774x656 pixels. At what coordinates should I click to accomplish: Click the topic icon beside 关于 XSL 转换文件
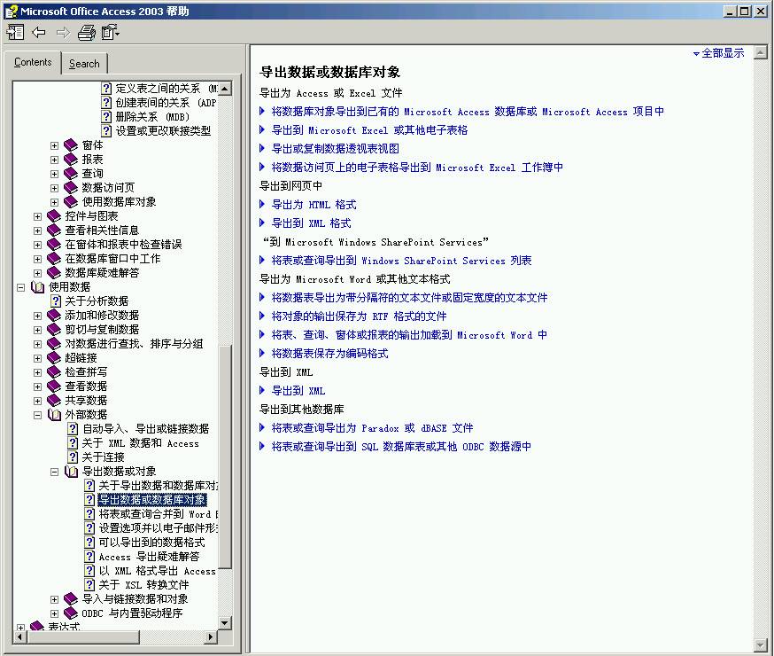coord(89,585)
